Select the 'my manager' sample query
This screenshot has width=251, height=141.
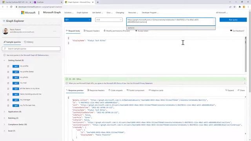25,99
